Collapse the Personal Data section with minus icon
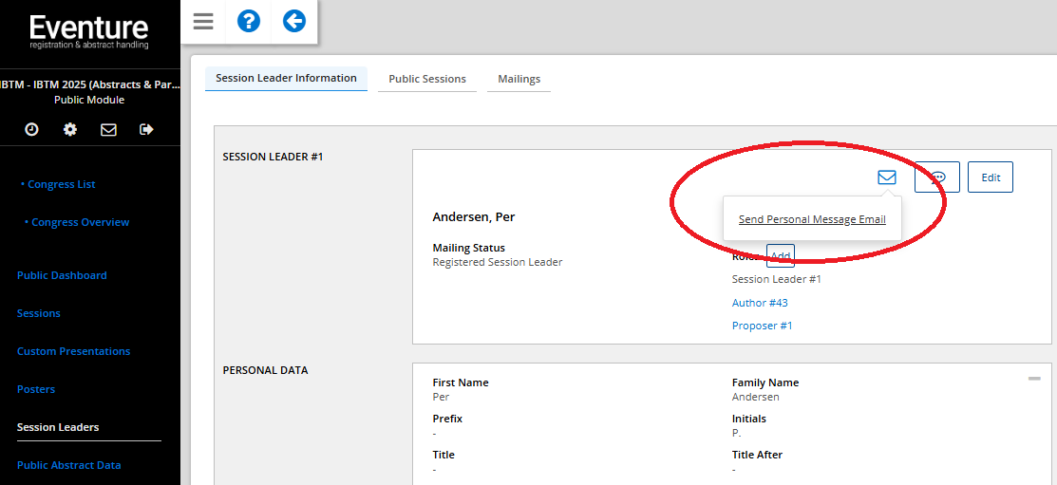The width and height of the screenshot is (1057, 485). [1034, 379]
